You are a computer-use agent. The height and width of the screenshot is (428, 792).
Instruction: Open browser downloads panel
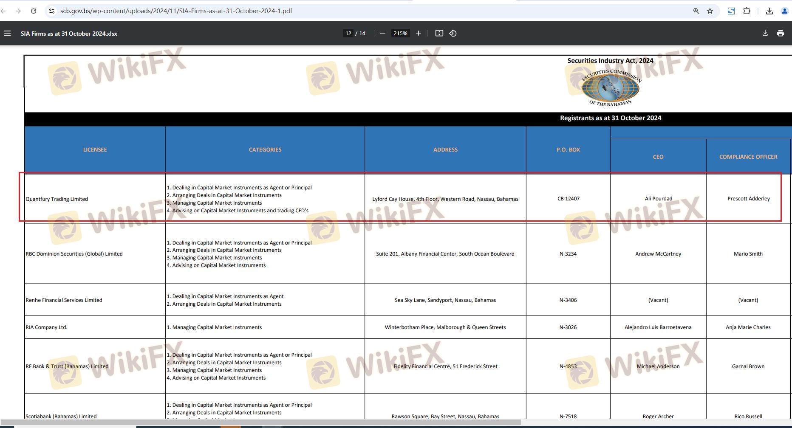point(769,11)
